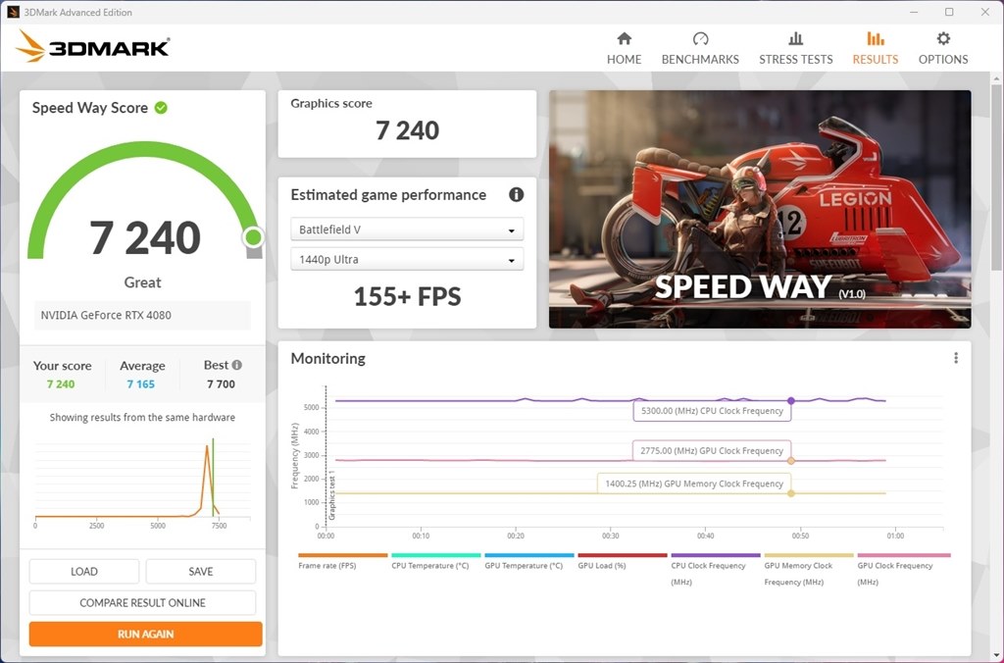Screen dimensions: 1004x663
Task: Click the Home house icon
Action: pyautogui.click(x=624, y=39)
